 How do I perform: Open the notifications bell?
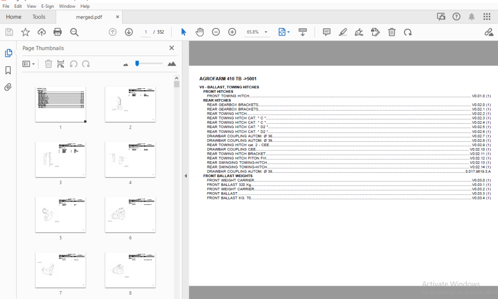[x=472, y=17]
